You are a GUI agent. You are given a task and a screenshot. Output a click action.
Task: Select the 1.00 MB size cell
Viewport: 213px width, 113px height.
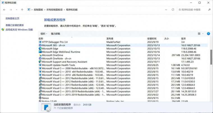coord(175,65)
